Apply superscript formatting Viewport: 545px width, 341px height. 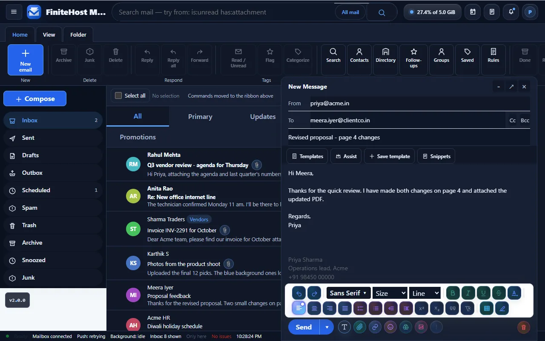[x=422, y=308]
